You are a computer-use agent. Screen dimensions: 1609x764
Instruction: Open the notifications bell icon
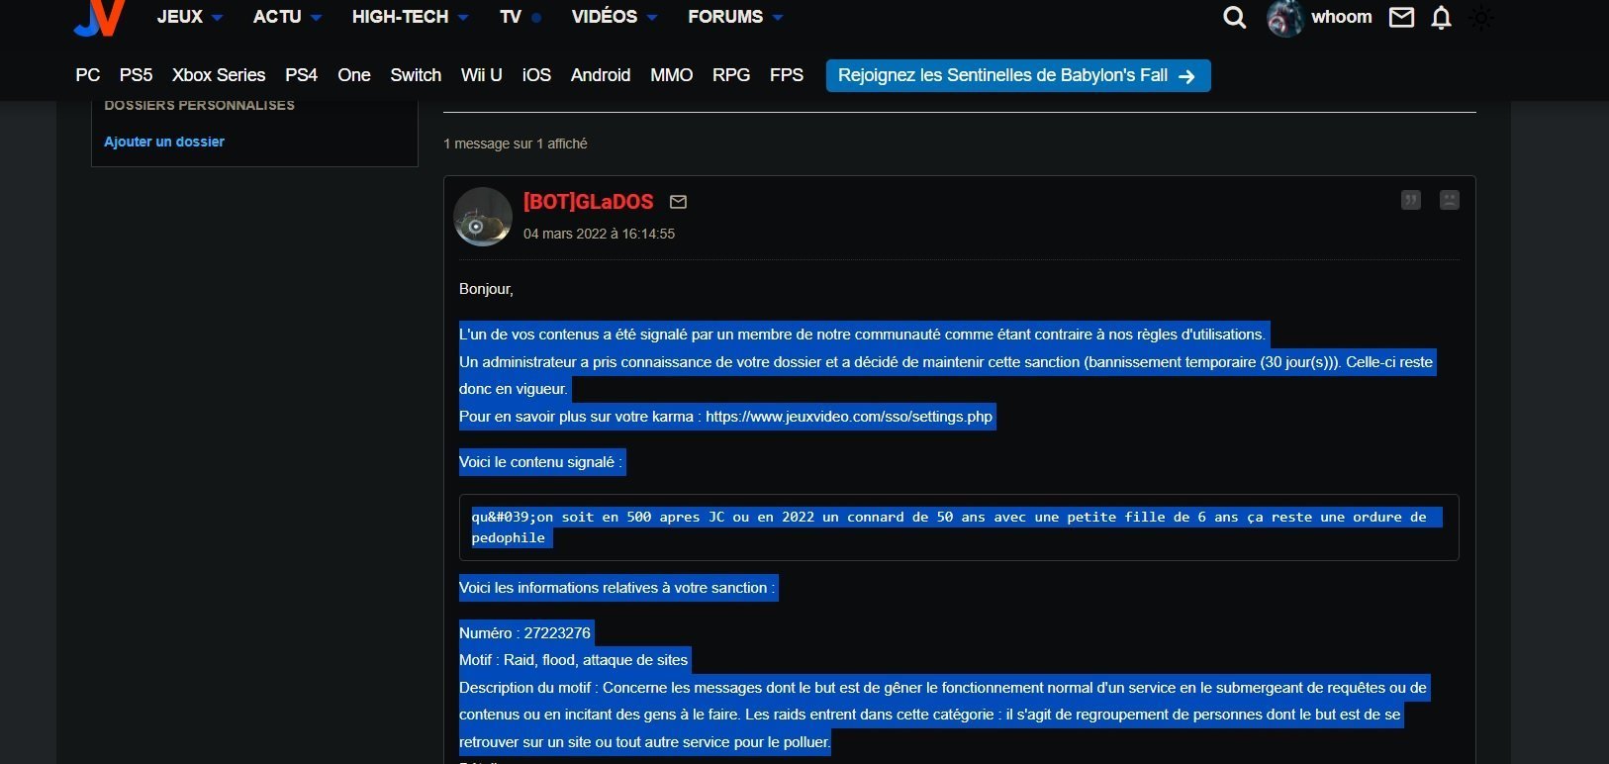[x=1442, y=18]
